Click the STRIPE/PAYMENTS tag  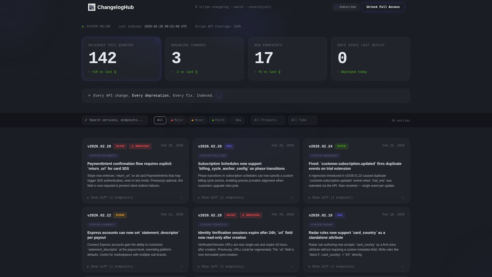103,156
